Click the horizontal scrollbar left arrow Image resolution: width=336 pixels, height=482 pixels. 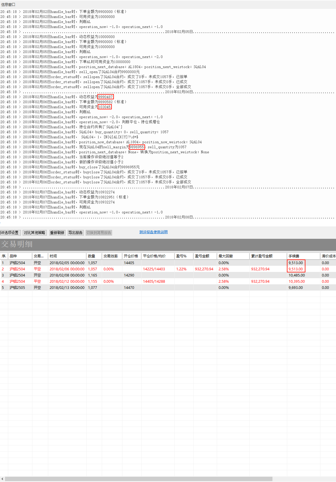tap(2, 479)
